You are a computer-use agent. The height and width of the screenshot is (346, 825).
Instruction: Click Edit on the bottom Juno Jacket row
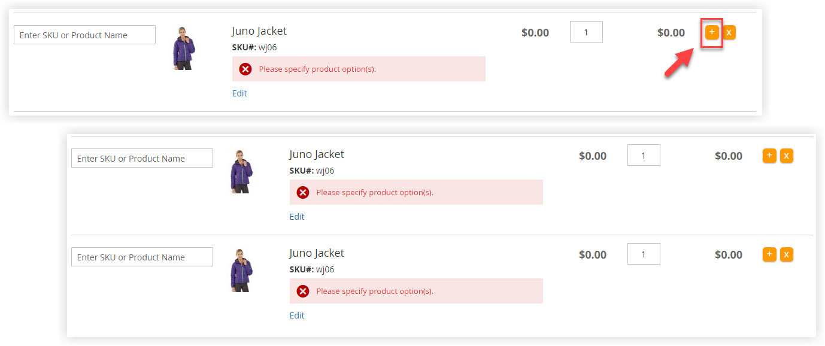click(296, 315)
